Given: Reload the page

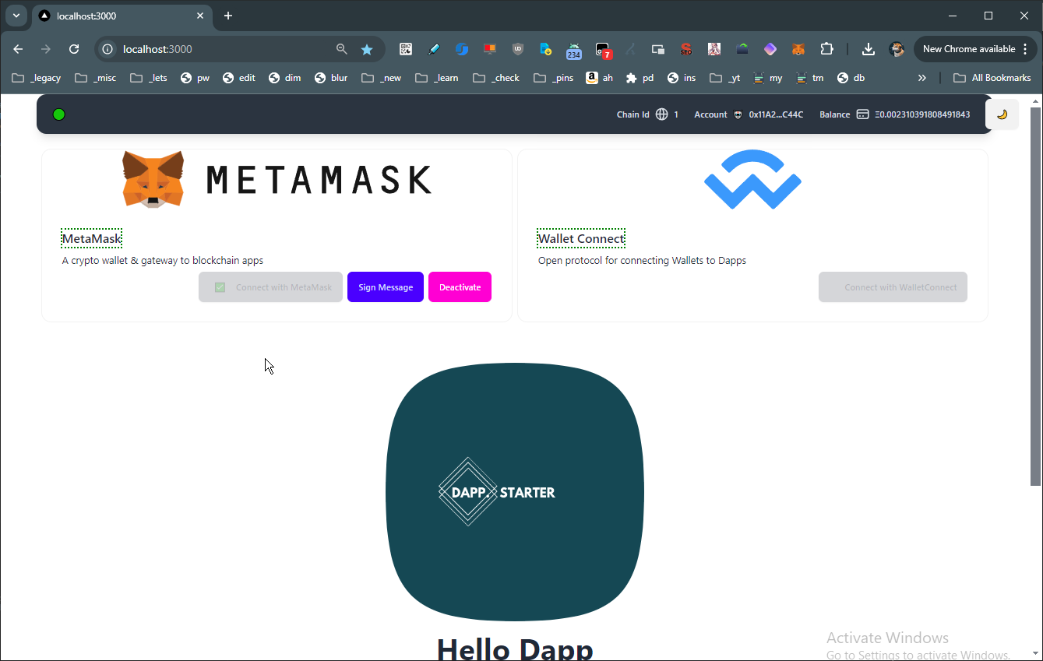Looking at the screenshot, I should (74, 49).
